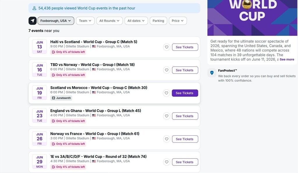Viewport: 298px width, 173px height.
Task: Expand description with See more link
Action: (287, 59)
